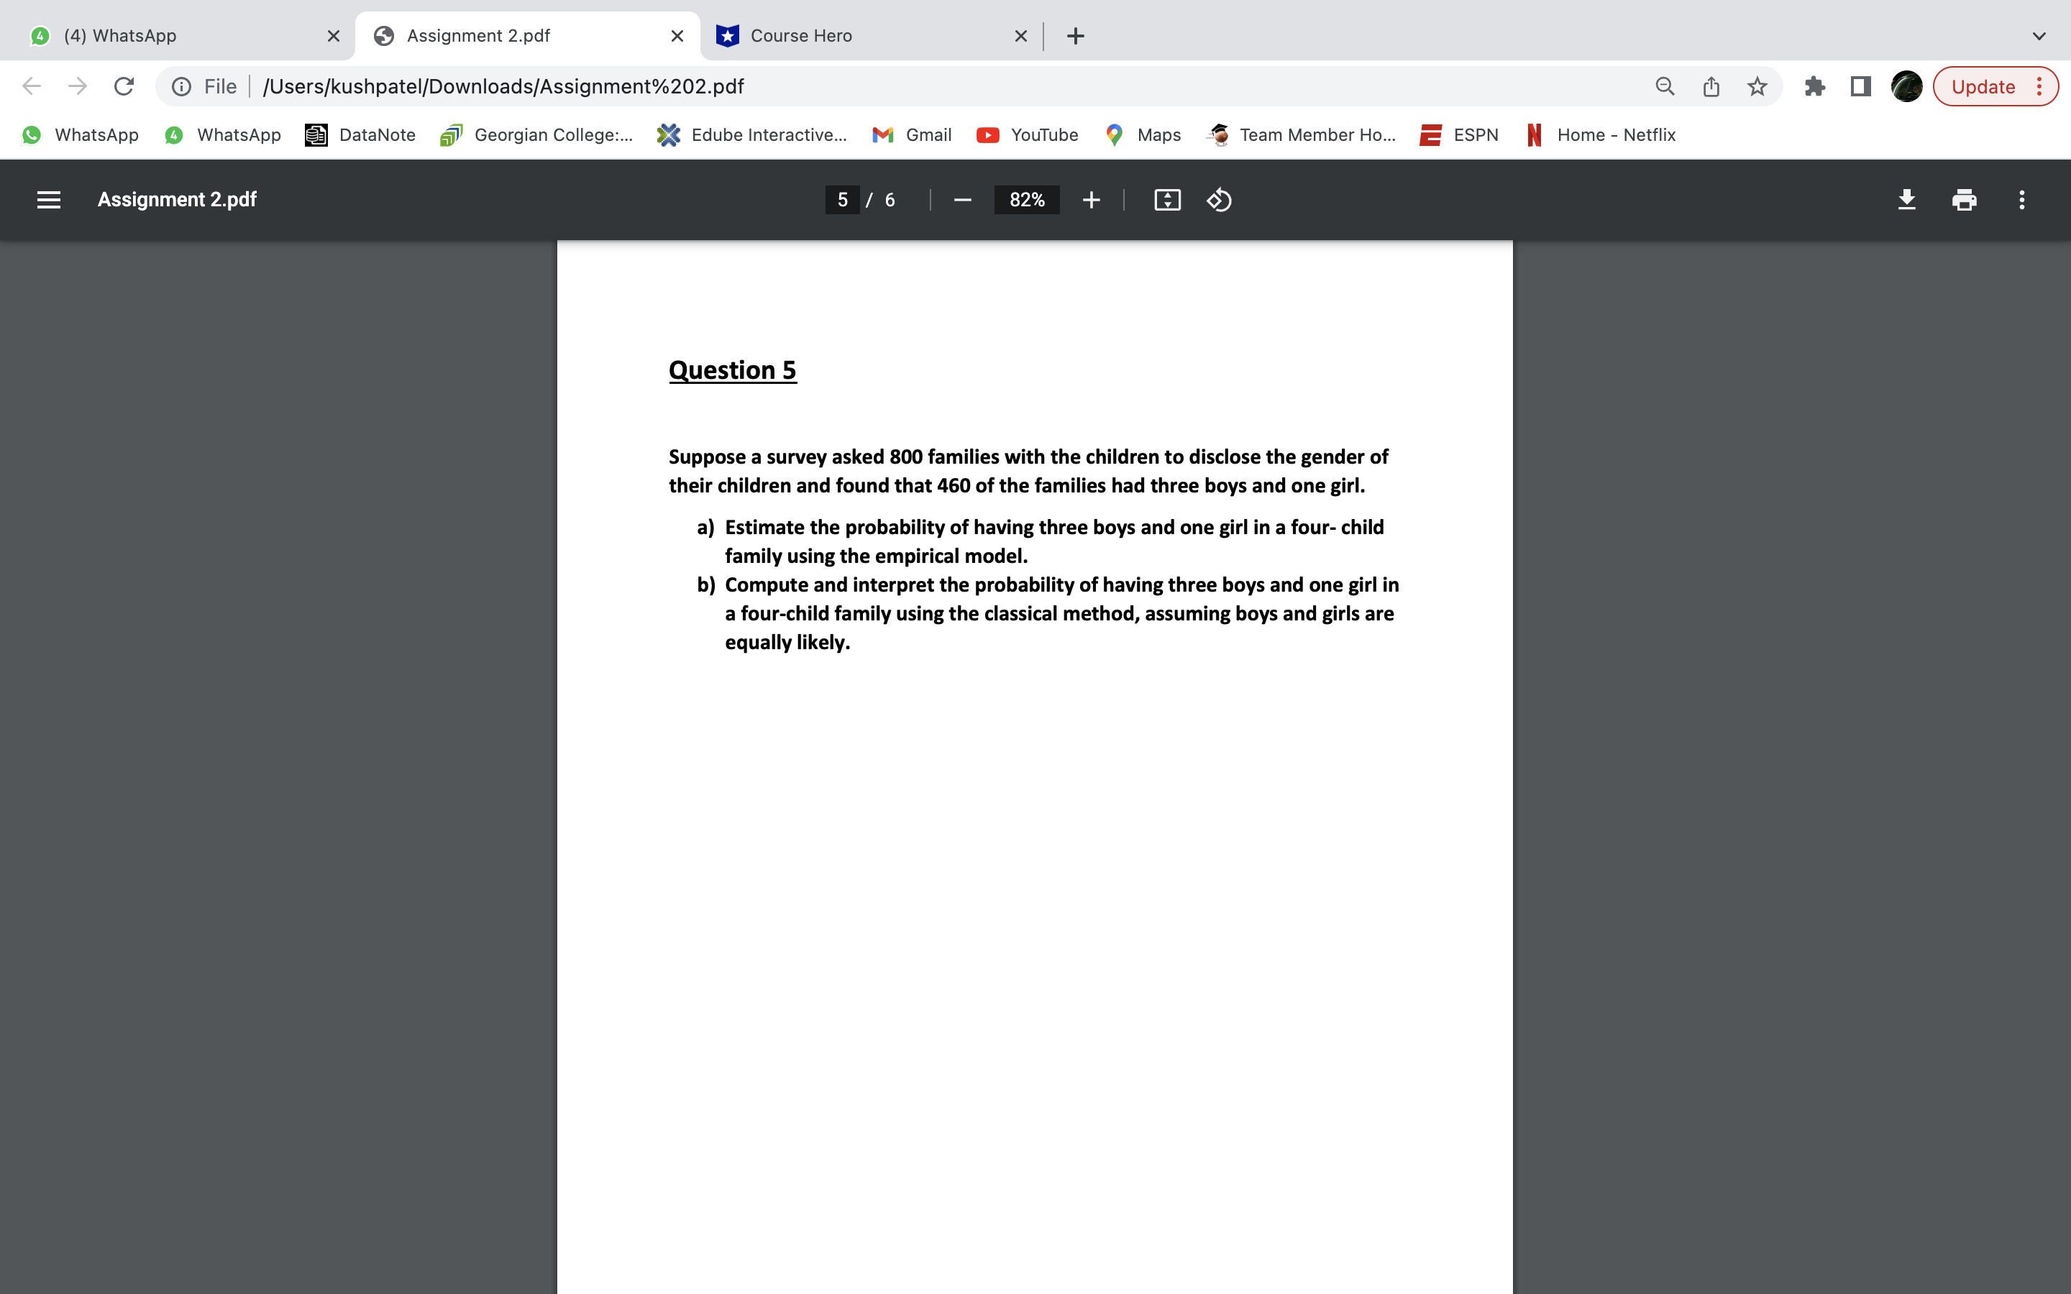2071x1294 pixels.
Task: Reload the current page
Action: coord(124,86)
